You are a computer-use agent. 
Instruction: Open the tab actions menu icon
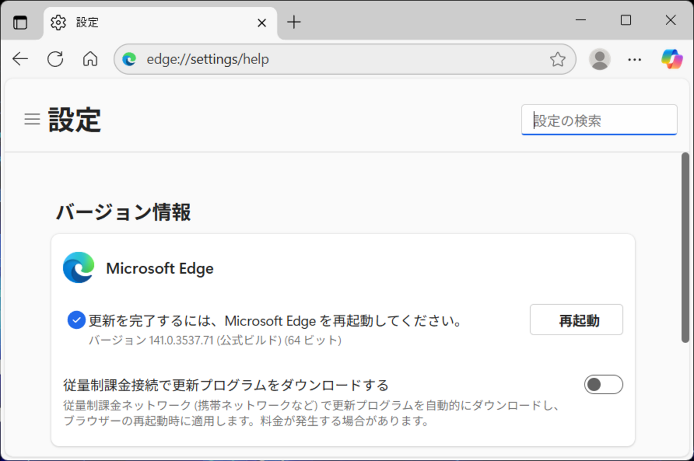(x=20, y=22)
